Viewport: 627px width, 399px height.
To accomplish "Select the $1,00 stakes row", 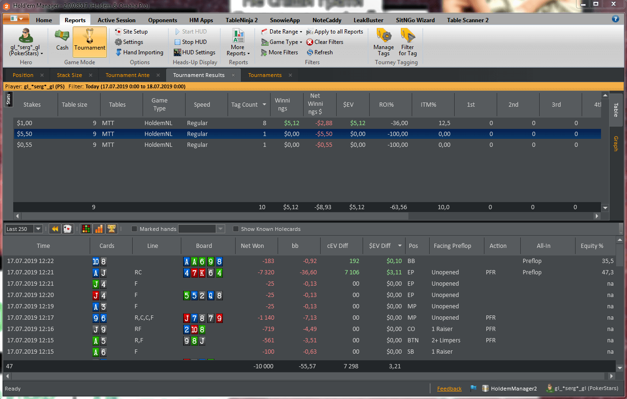I will (307, 123).
